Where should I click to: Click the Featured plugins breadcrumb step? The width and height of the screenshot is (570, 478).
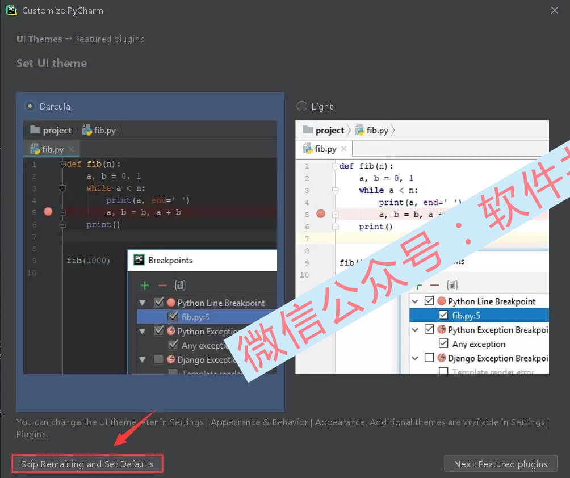point(109,39)
